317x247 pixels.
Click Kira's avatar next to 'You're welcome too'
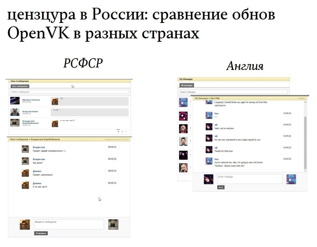(x=209, y=161)
